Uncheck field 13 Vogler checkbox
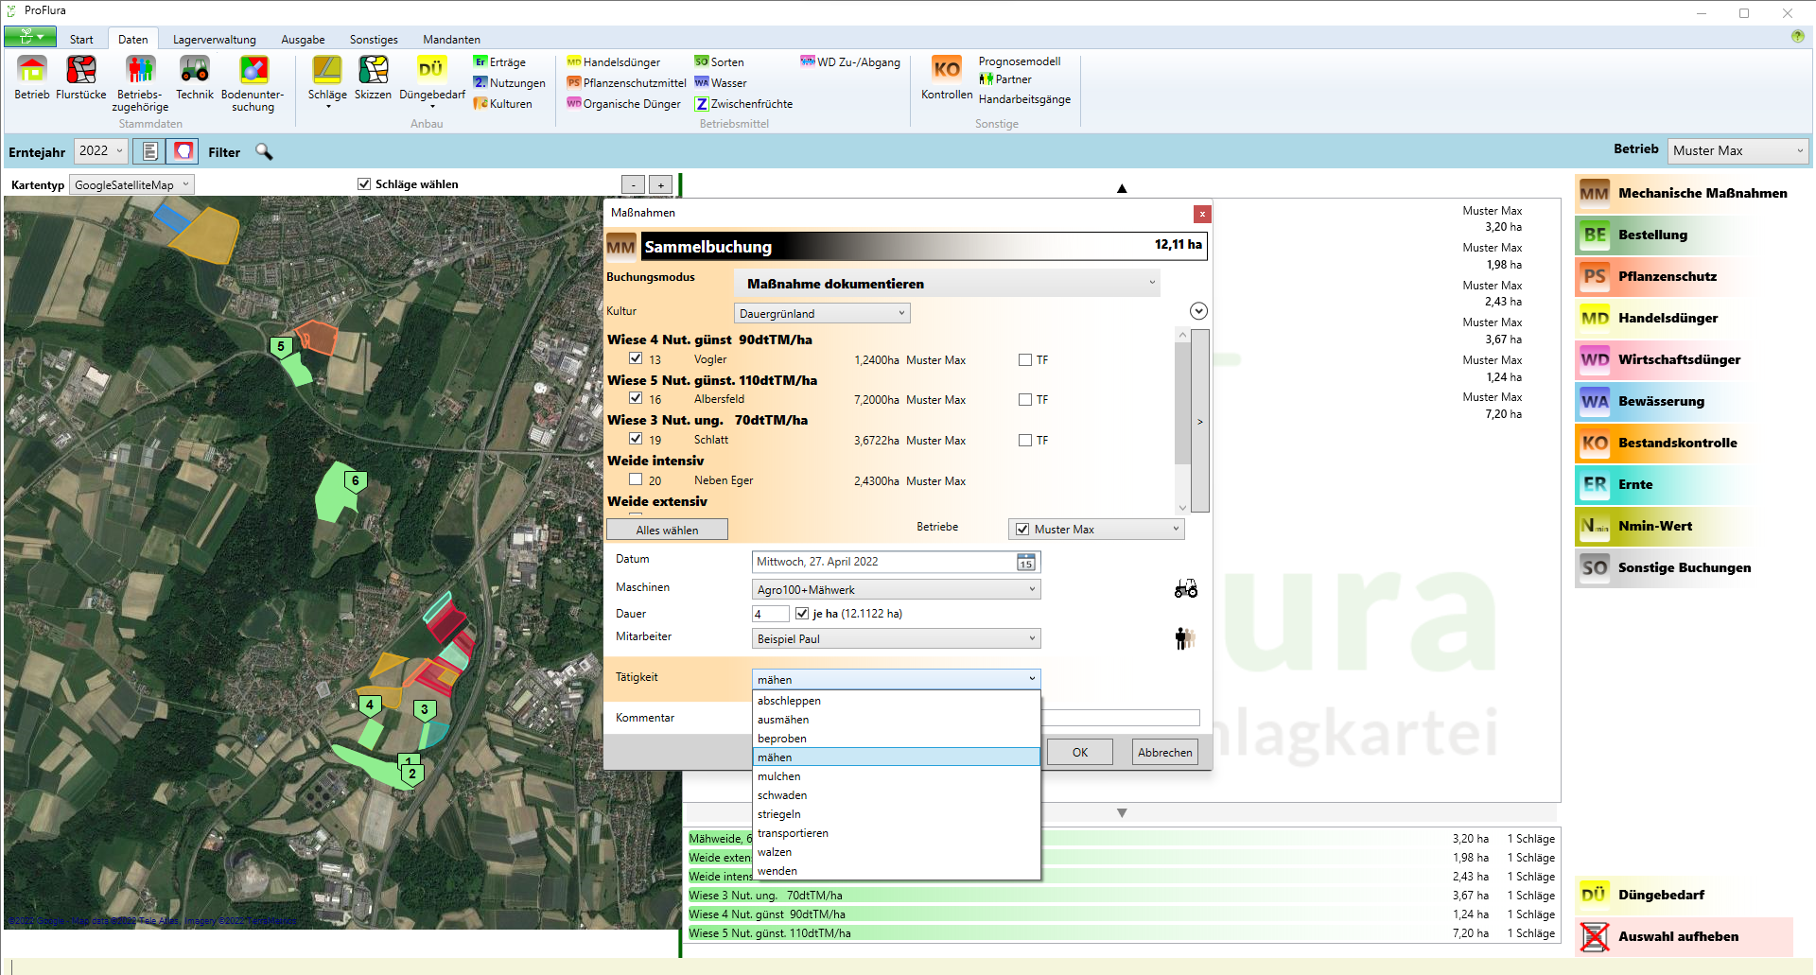Viewport: 1816px width, 975px height. click(x=636, y=358)
